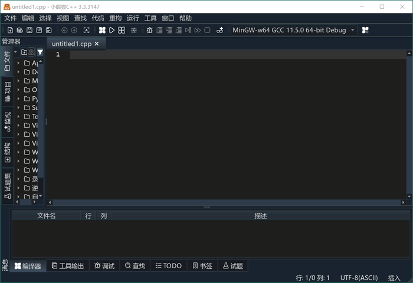
Task: Click the Stop square toolbar icon
Action: point(207,30)
